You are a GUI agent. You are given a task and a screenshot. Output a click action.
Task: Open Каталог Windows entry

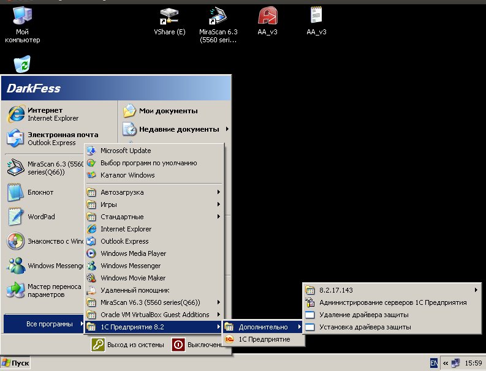(154, 175)
